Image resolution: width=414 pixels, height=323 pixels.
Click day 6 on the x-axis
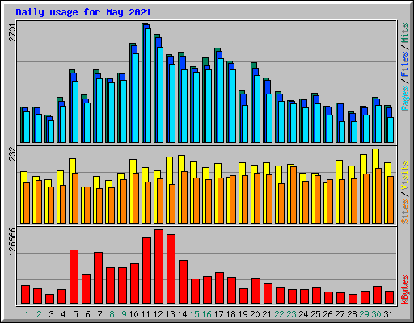[x=87, y=314]
